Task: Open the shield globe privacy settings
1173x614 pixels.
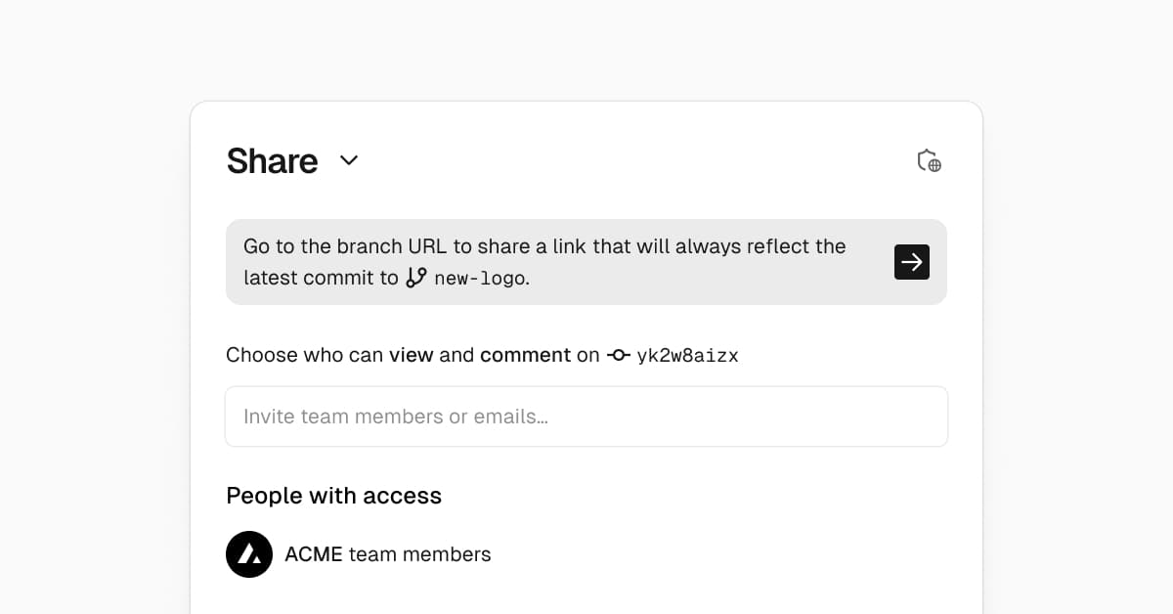Action: [x=929, y=161]
